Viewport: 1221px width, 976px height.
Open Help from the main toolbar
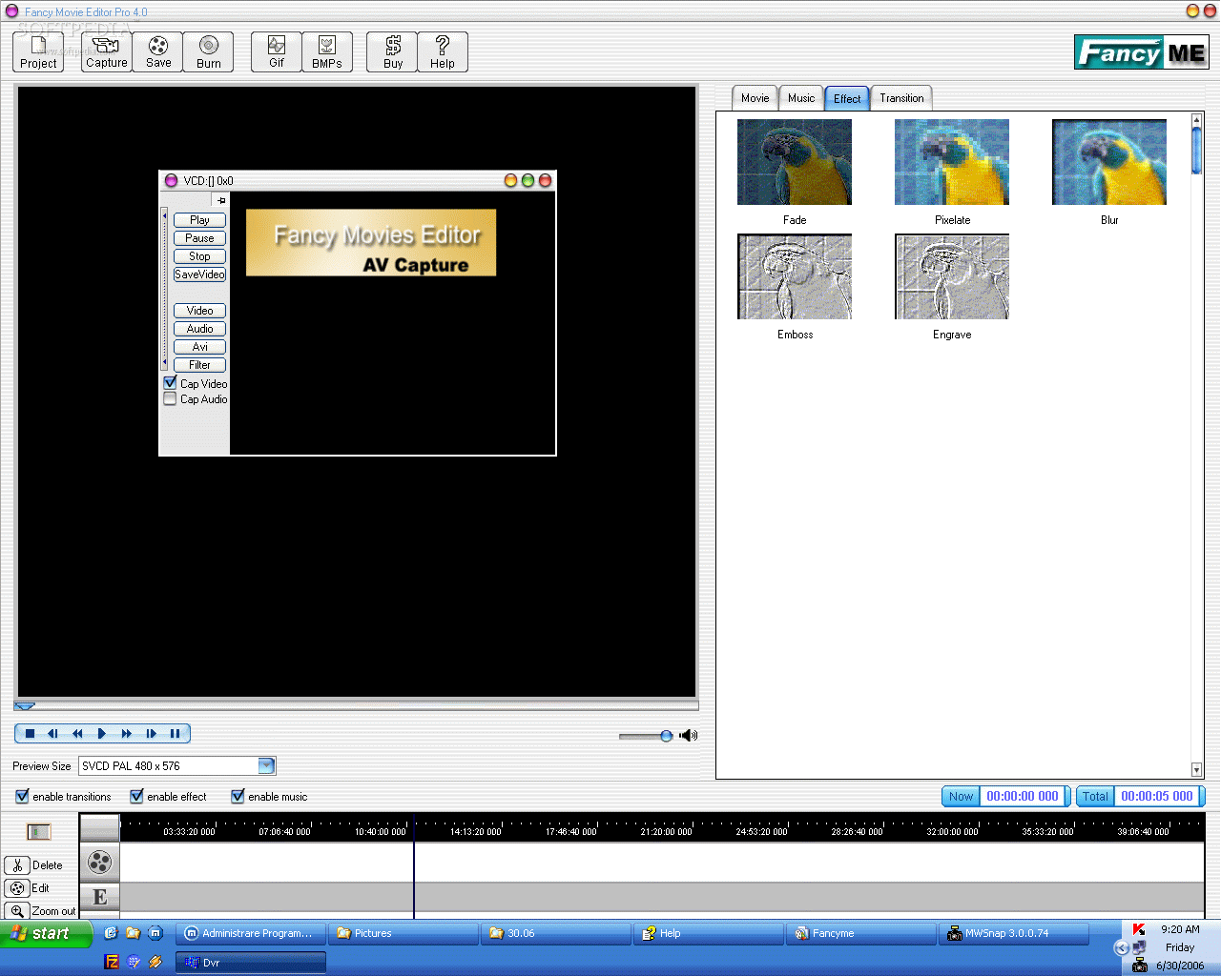click(443, 52)
